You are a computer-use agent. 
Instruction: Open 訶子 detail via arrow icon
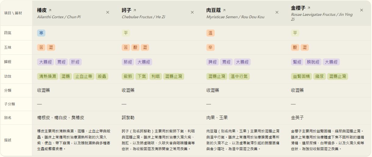click(135, 10)
